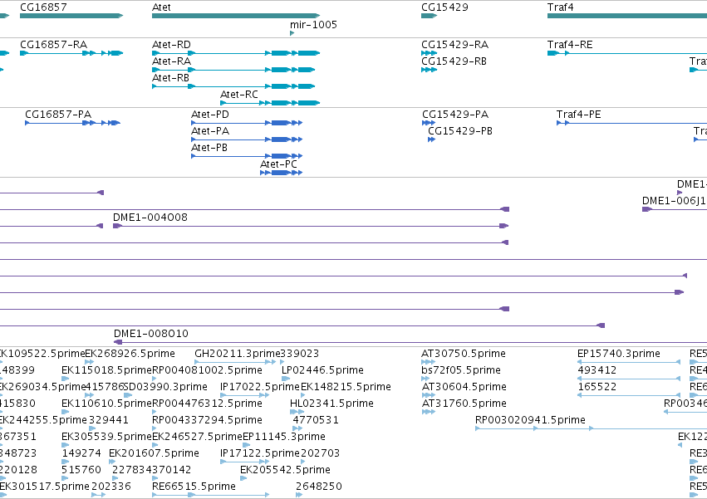Click the 329441 feature label
Screen dimensions: 707x499
tap(109, 420)
